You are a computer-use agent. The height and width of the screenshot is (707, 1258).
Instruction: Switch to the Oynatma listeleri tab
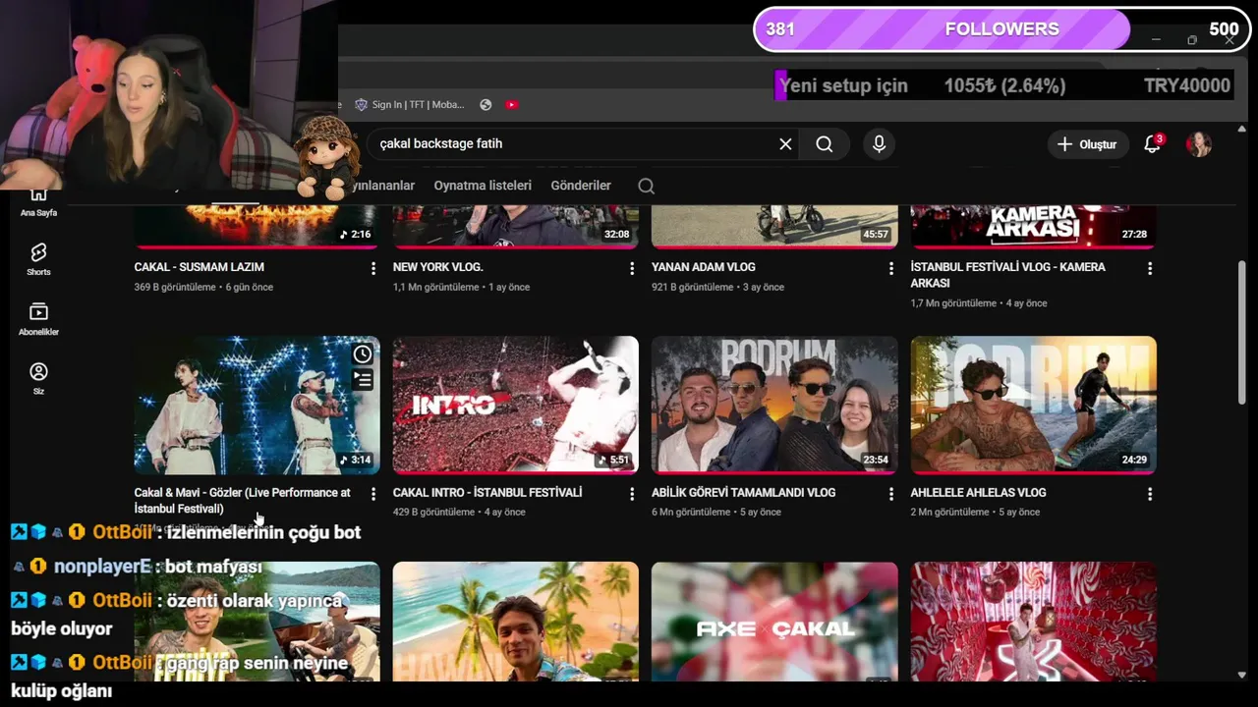[483, 186]
